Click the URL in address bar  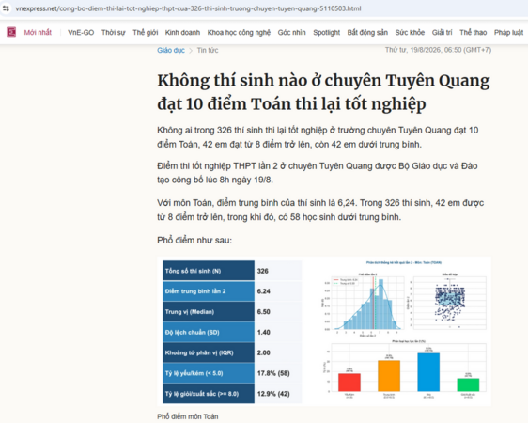point(188,8)
